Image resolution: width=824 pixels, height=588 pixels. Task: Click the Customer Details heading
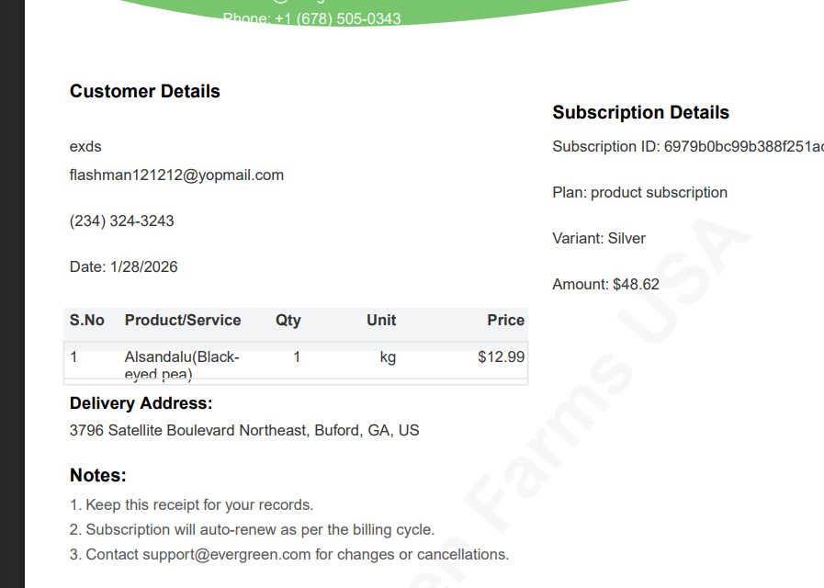[145, 91]
